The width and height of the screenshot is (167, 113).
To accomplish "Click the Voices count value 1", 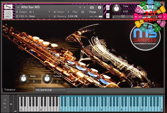I will pos(68,12).
